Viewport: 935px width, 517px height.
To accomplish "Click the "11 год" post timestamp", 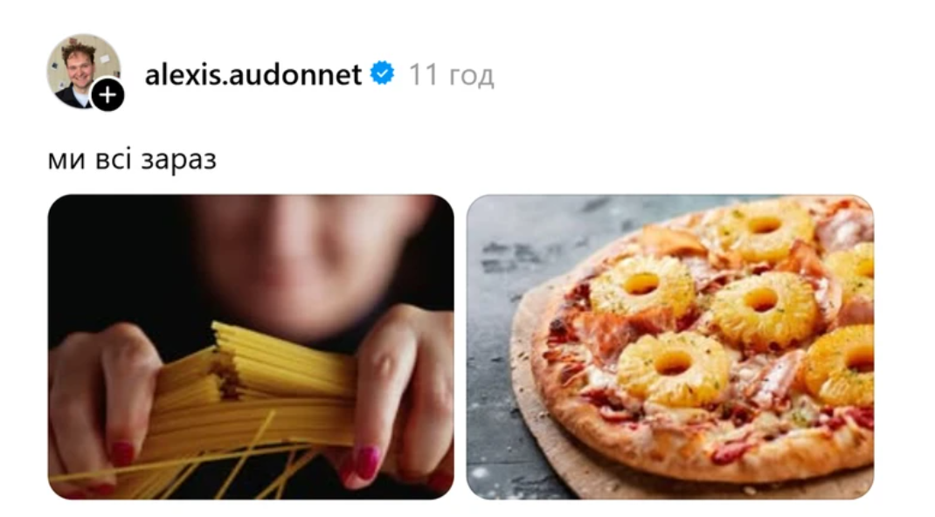I will pyautogui.click(x=452, y=75).
